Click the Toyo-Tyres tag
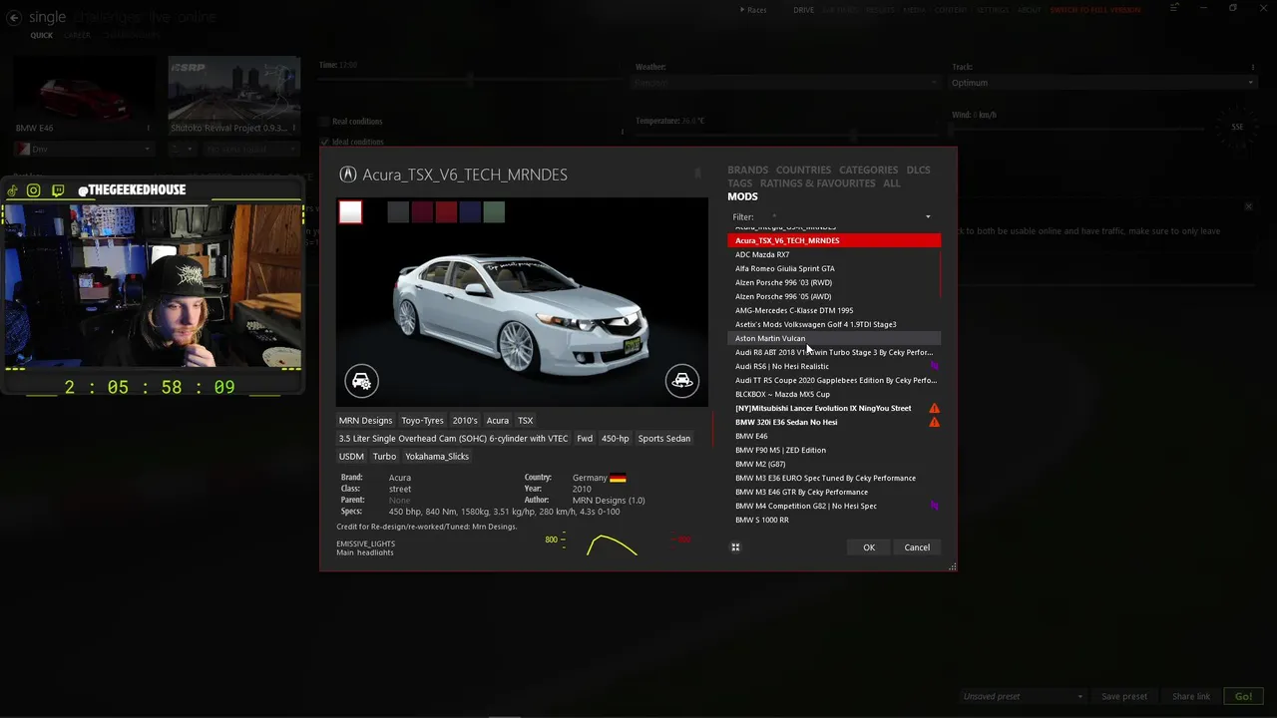Image resolution: width=1277 pixels, height=718 pixels. click(x=422, y=421)
